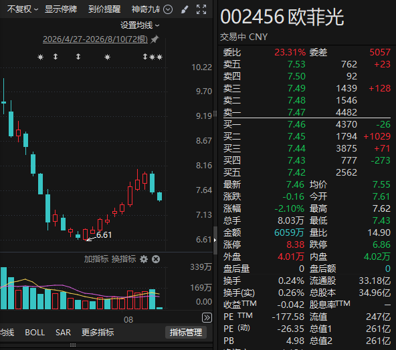Open the 不复权 adjustment dropdown
Screen dimensions: 396x350
(x=23, y=9)
